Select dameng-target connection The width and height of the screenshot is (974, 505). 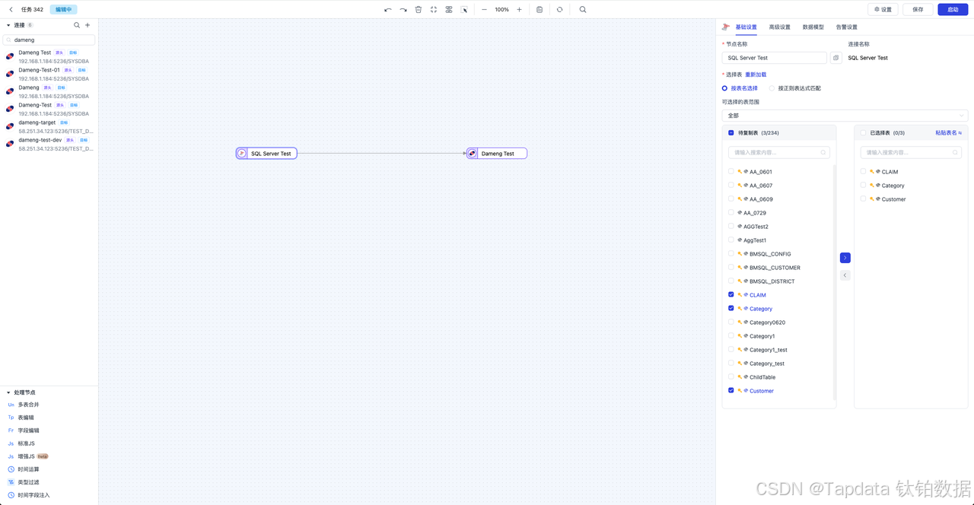[x=49, y=127]
